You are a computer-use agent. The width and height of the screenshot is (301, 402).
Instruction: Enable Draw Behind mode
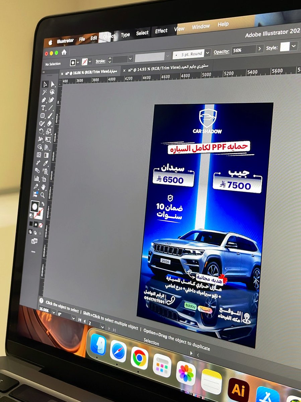(x=35, y=232)
